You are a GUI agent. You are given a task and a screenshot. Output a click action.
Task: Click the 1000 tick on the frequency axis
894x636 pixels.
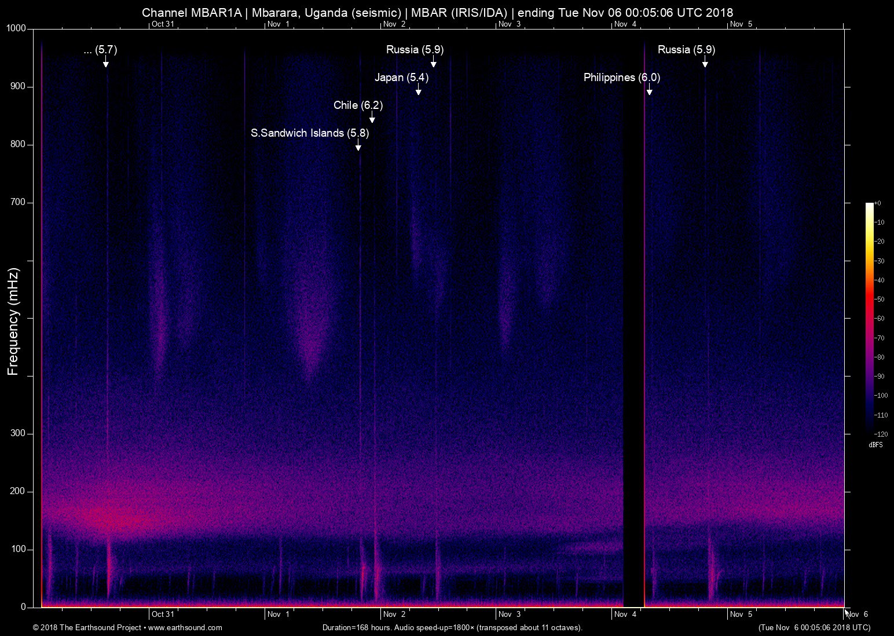pyautogui.click(x=16, y=28)
